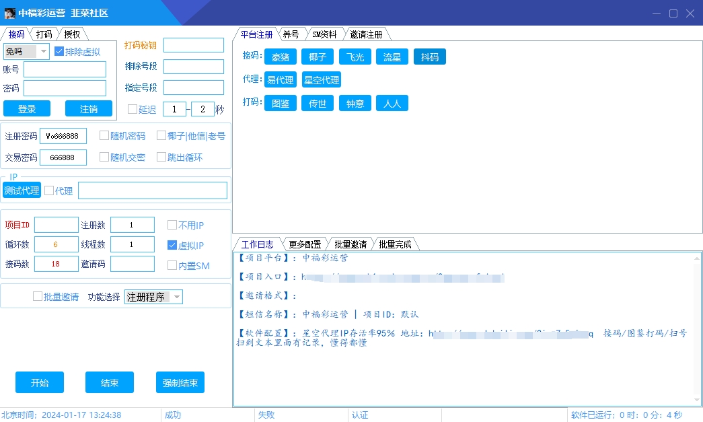Screen dimensions: 703x422
Task: Select the 养号 tab
Action: click(291, 34)
